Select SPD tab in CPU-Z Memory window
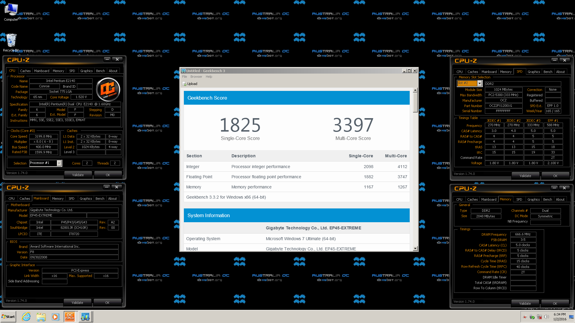The height and width of the screenshot is (323, 575). [519, 199]
